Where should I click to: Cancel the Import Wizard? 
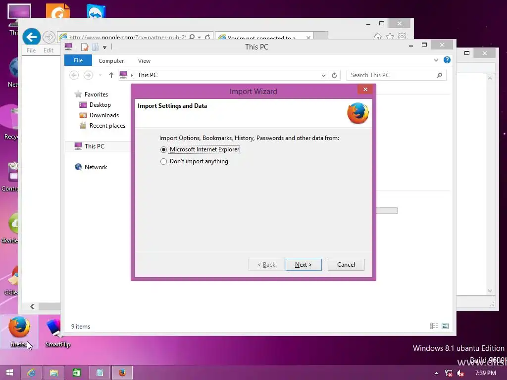tap(346, 265)
